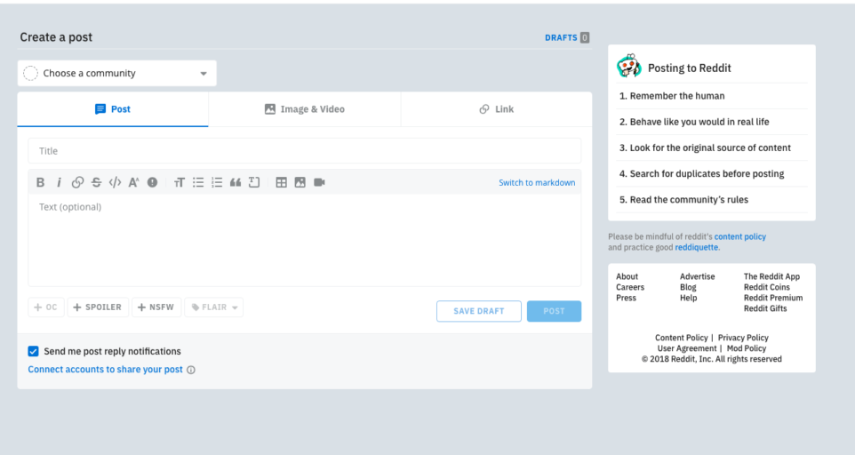Viewport: 855px width, 455px height.
Task: Mark selected text as spoiler icon
Action: [x=152, y=182]
